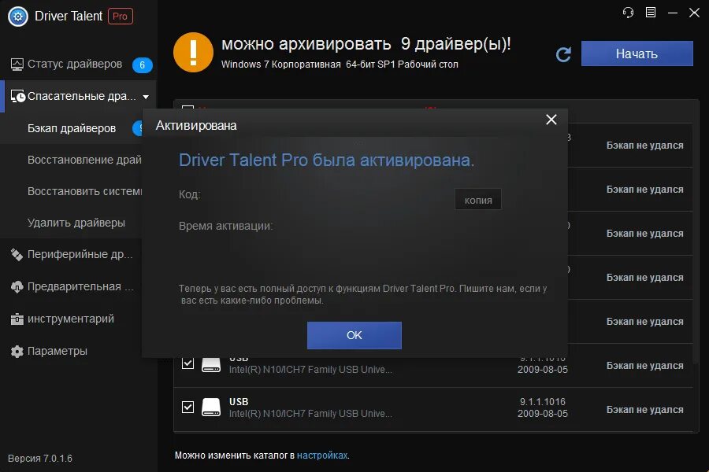Click the Статус драйверов monitor icon
The height and width of the screenshot is (472, 709).
tap(17, 65)
